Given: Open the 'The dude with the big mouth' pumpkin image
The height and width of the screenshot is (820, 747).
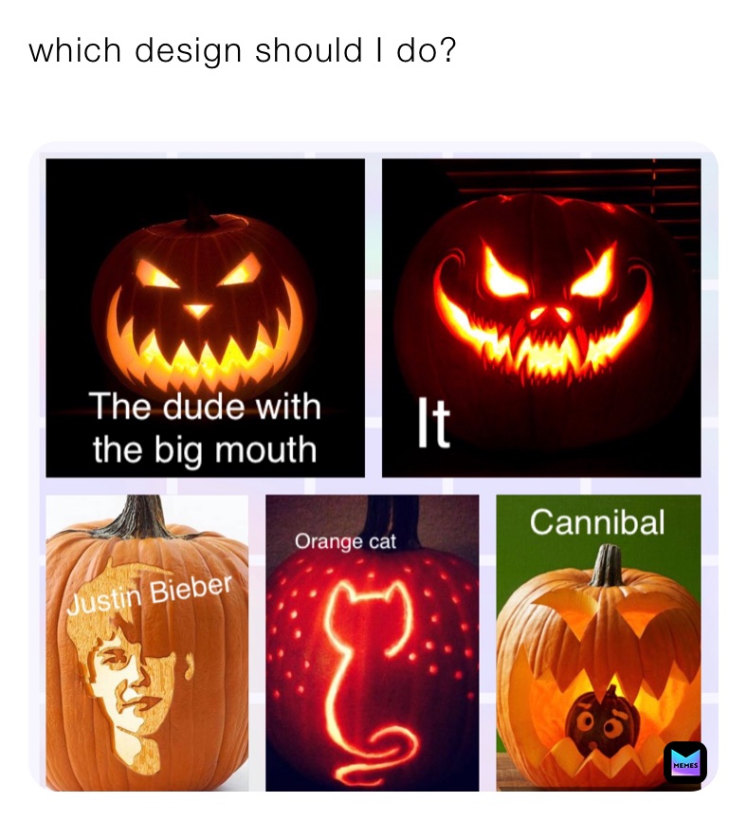Looking at the screenshot, I should (205, 318).
